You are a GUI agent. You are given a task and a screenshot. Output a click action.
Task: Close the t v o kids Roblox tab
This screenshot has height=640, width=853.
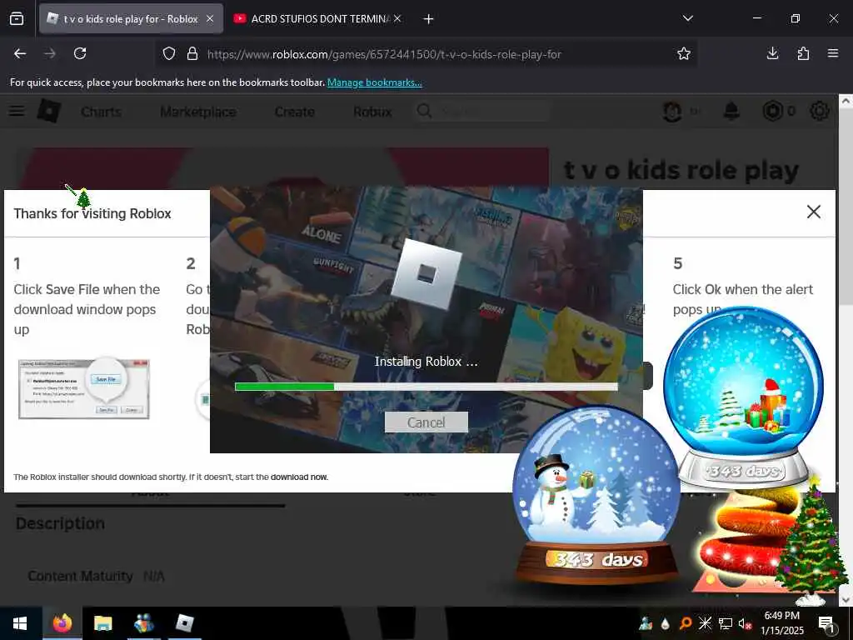pyautogui.click(x=210, y=19)
